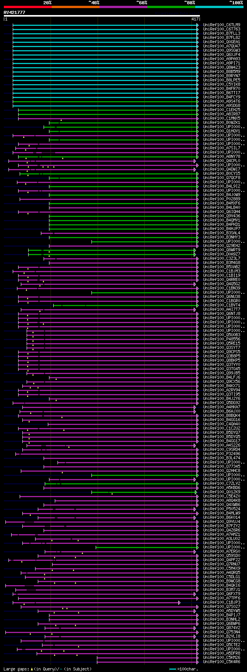The width and height of the screenshot is (247, 672).
Task: Select the UniRef100_A4S226 label
Action: (x=222, y=445)
